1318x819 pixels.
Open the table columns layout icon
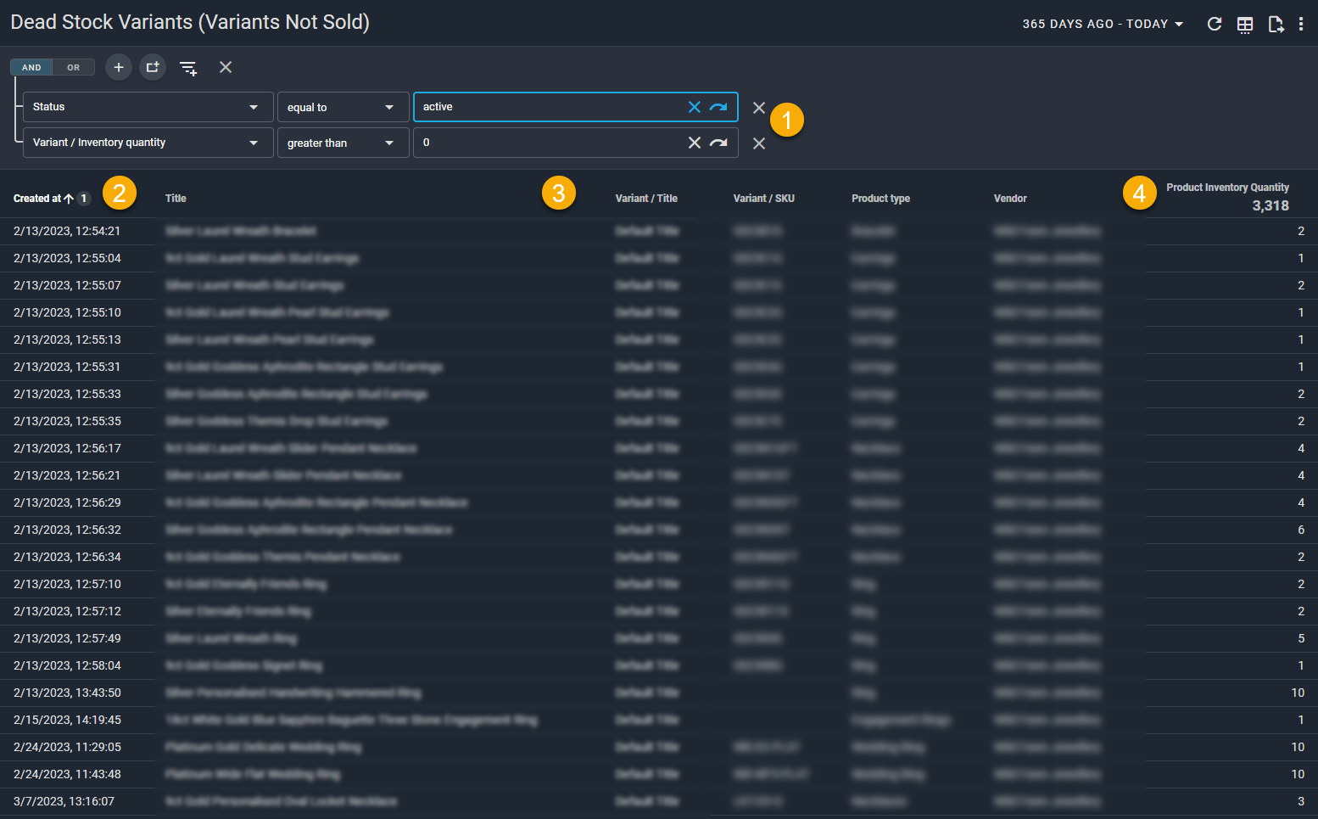(x=1244, y=24)
